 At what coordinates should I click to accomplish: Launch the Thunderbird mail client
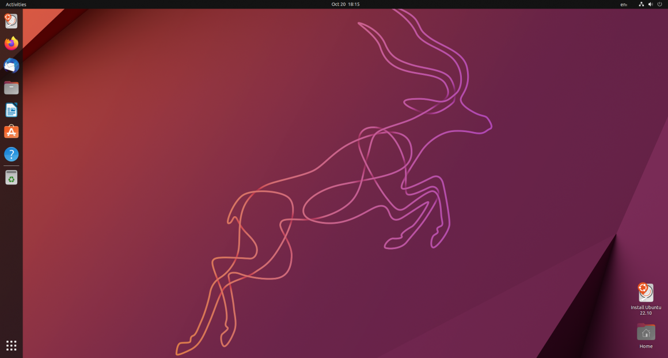click(x=11, y=65)
